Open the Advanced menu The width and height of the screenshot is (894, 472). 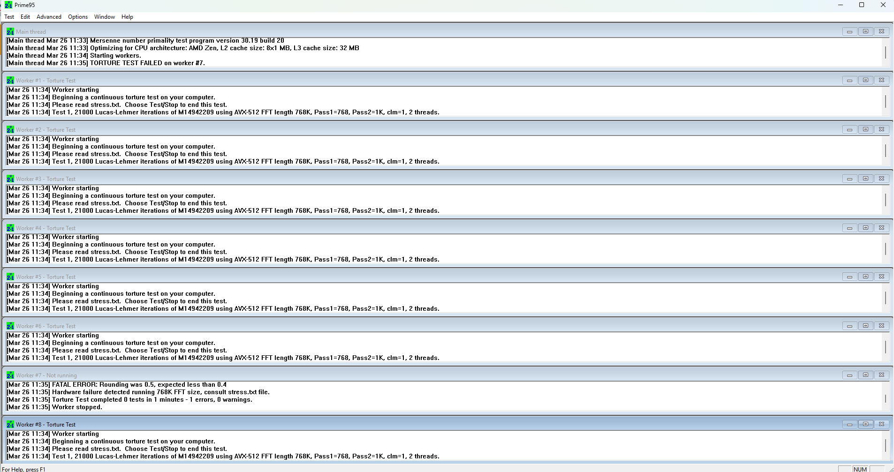coord(49,17)
